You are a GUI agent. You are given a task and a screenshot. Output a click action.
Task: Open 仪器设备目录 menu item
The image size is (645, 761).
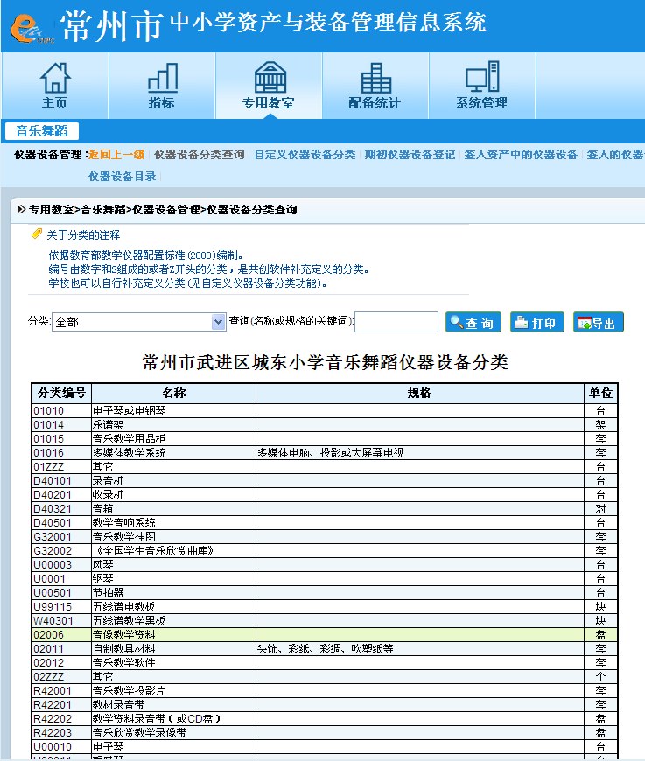coord(123,176)
